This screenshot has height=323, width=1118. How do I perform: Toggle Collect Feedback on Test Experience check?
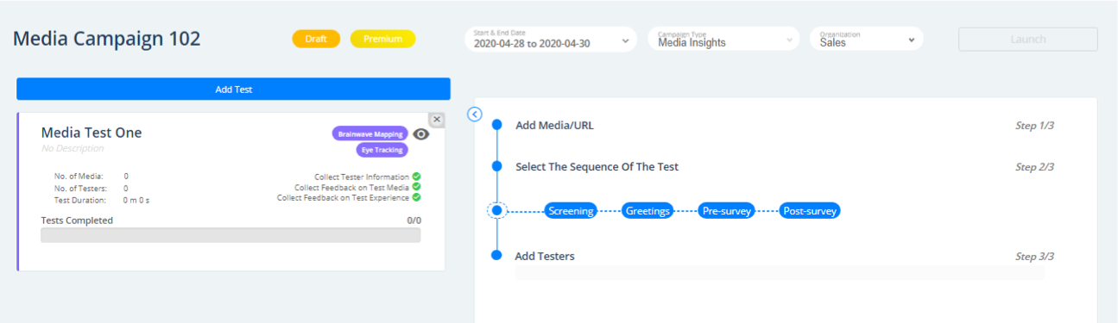(416, 197)
